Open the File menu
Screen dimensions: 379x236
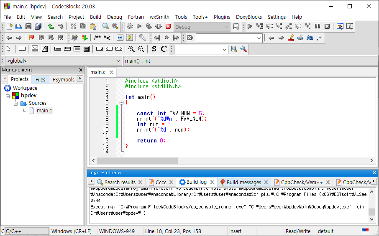(7, 17)
